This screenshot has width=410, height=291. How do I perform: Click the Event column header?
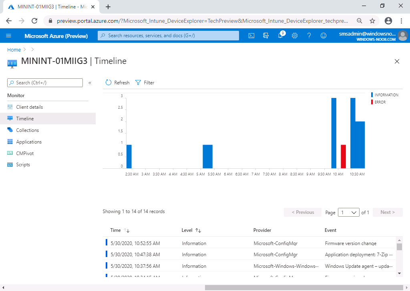pyautogui.click(x=330, y=230)
